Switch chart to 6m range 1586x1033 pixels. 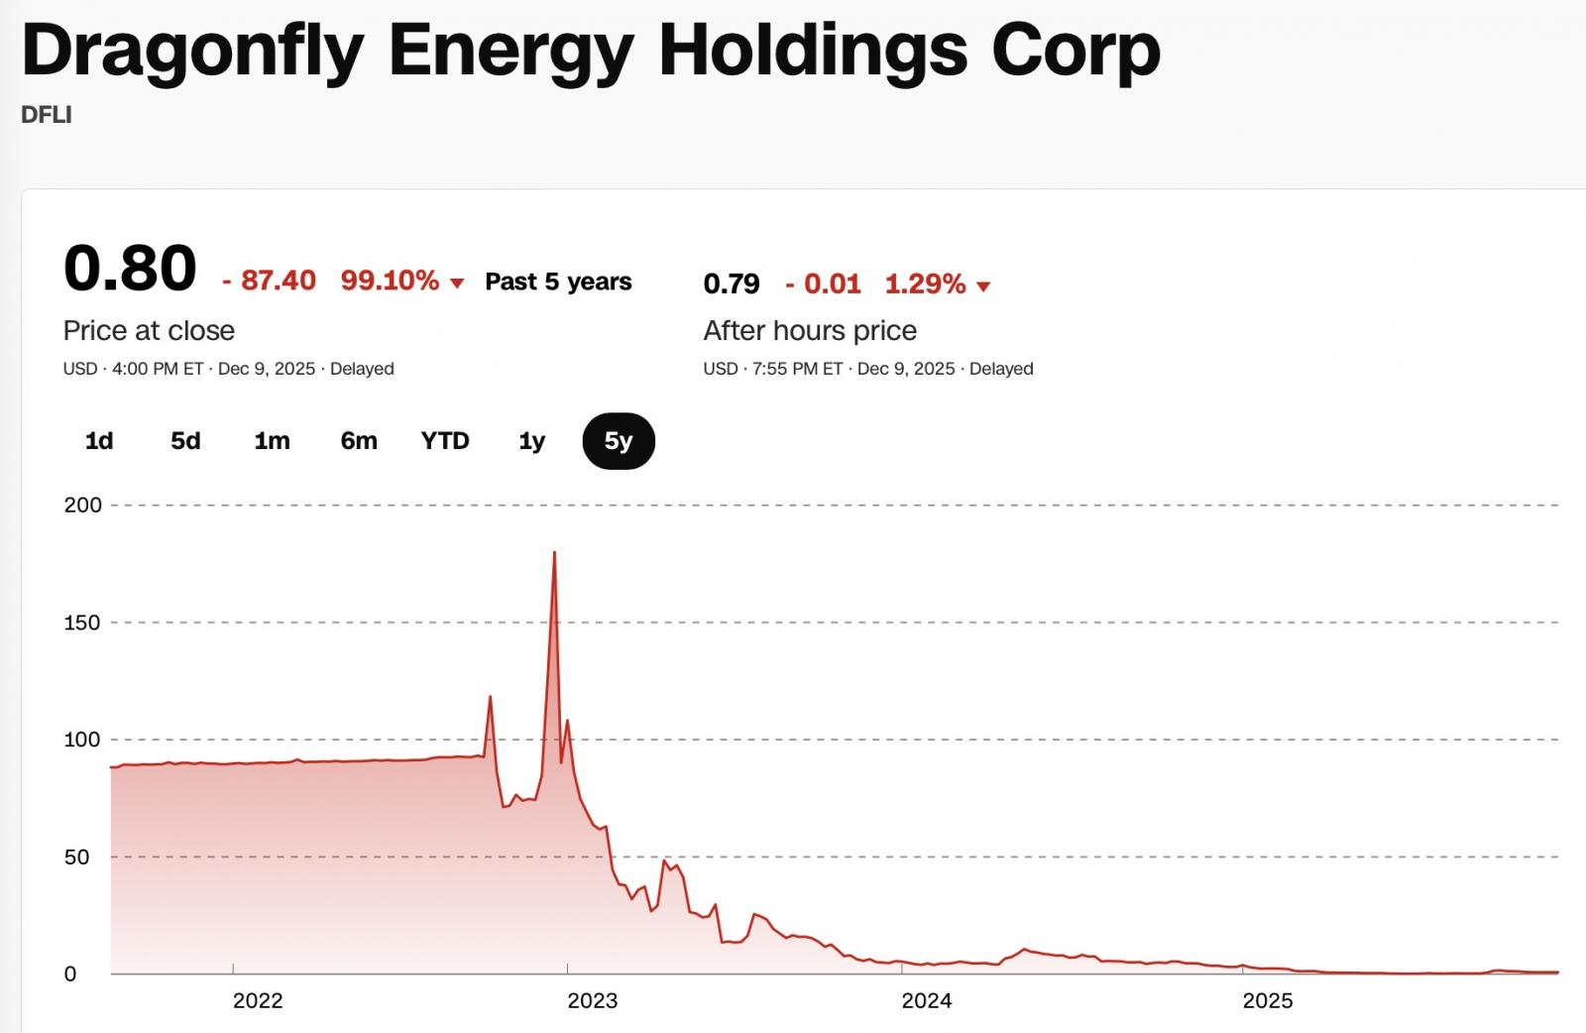click(359, 441)
